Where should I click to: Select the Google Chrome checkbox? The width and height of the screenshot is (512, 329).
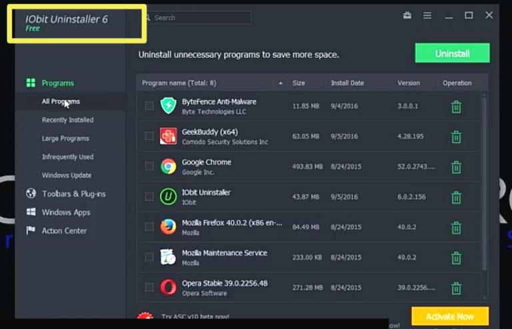149,166
